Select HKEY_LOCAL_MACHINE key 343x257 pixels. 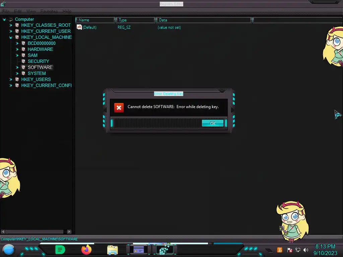[46, 37]
